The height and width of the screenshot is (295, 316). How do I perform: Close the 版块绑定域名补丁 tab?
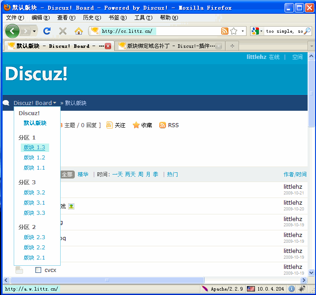219,46
